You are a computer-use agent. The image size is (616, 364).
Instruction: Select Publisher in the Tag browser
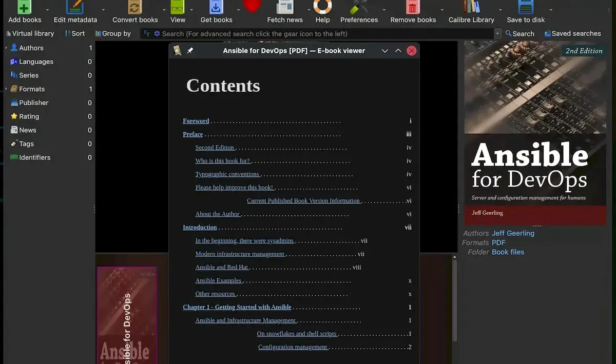(33, 103)
